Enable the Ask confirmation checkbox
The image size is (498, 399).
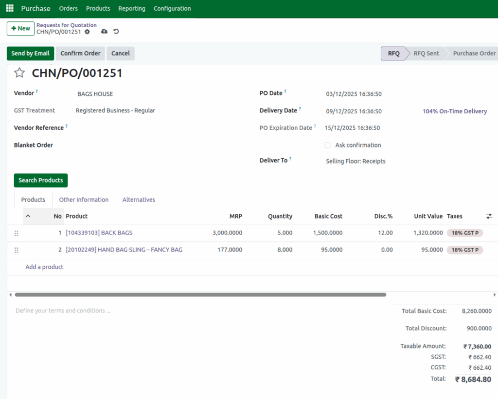[327, 145]
